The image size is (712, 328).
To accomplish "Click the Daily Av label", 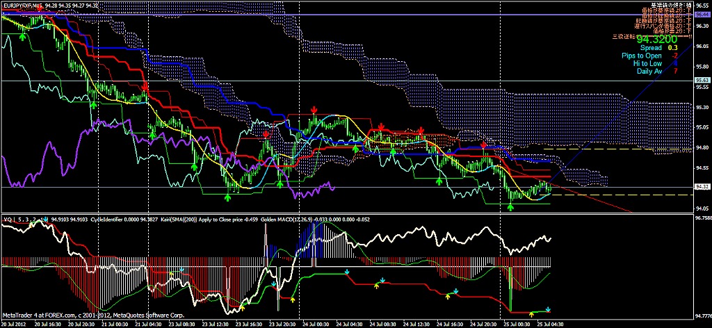I will tap(649, 71).
